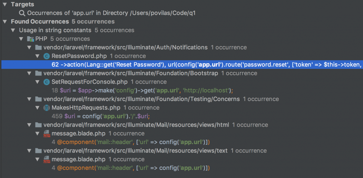Viewport: 363px width, 178px height.
Task: Click the Blade icon of message.blade.php in views/text
Action: coord(46,160)
